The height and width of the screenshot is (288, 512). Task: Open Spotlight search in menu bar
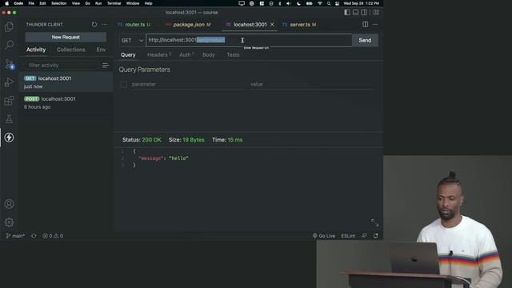(329, 3)
